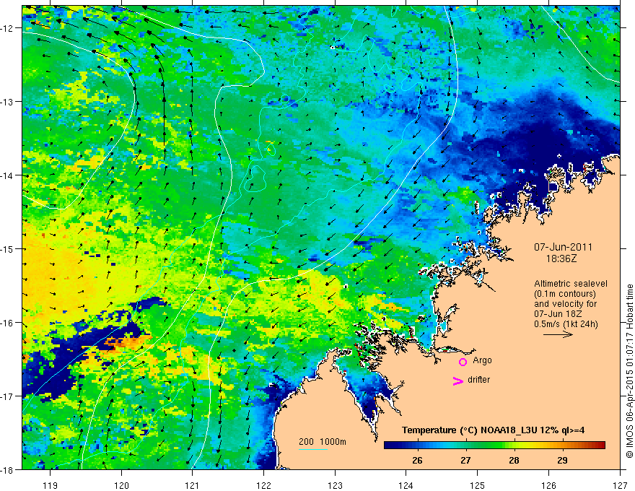Click latitude -17 axis label
This screenshot has width=635, height=491.
click(x=7, y=396)
